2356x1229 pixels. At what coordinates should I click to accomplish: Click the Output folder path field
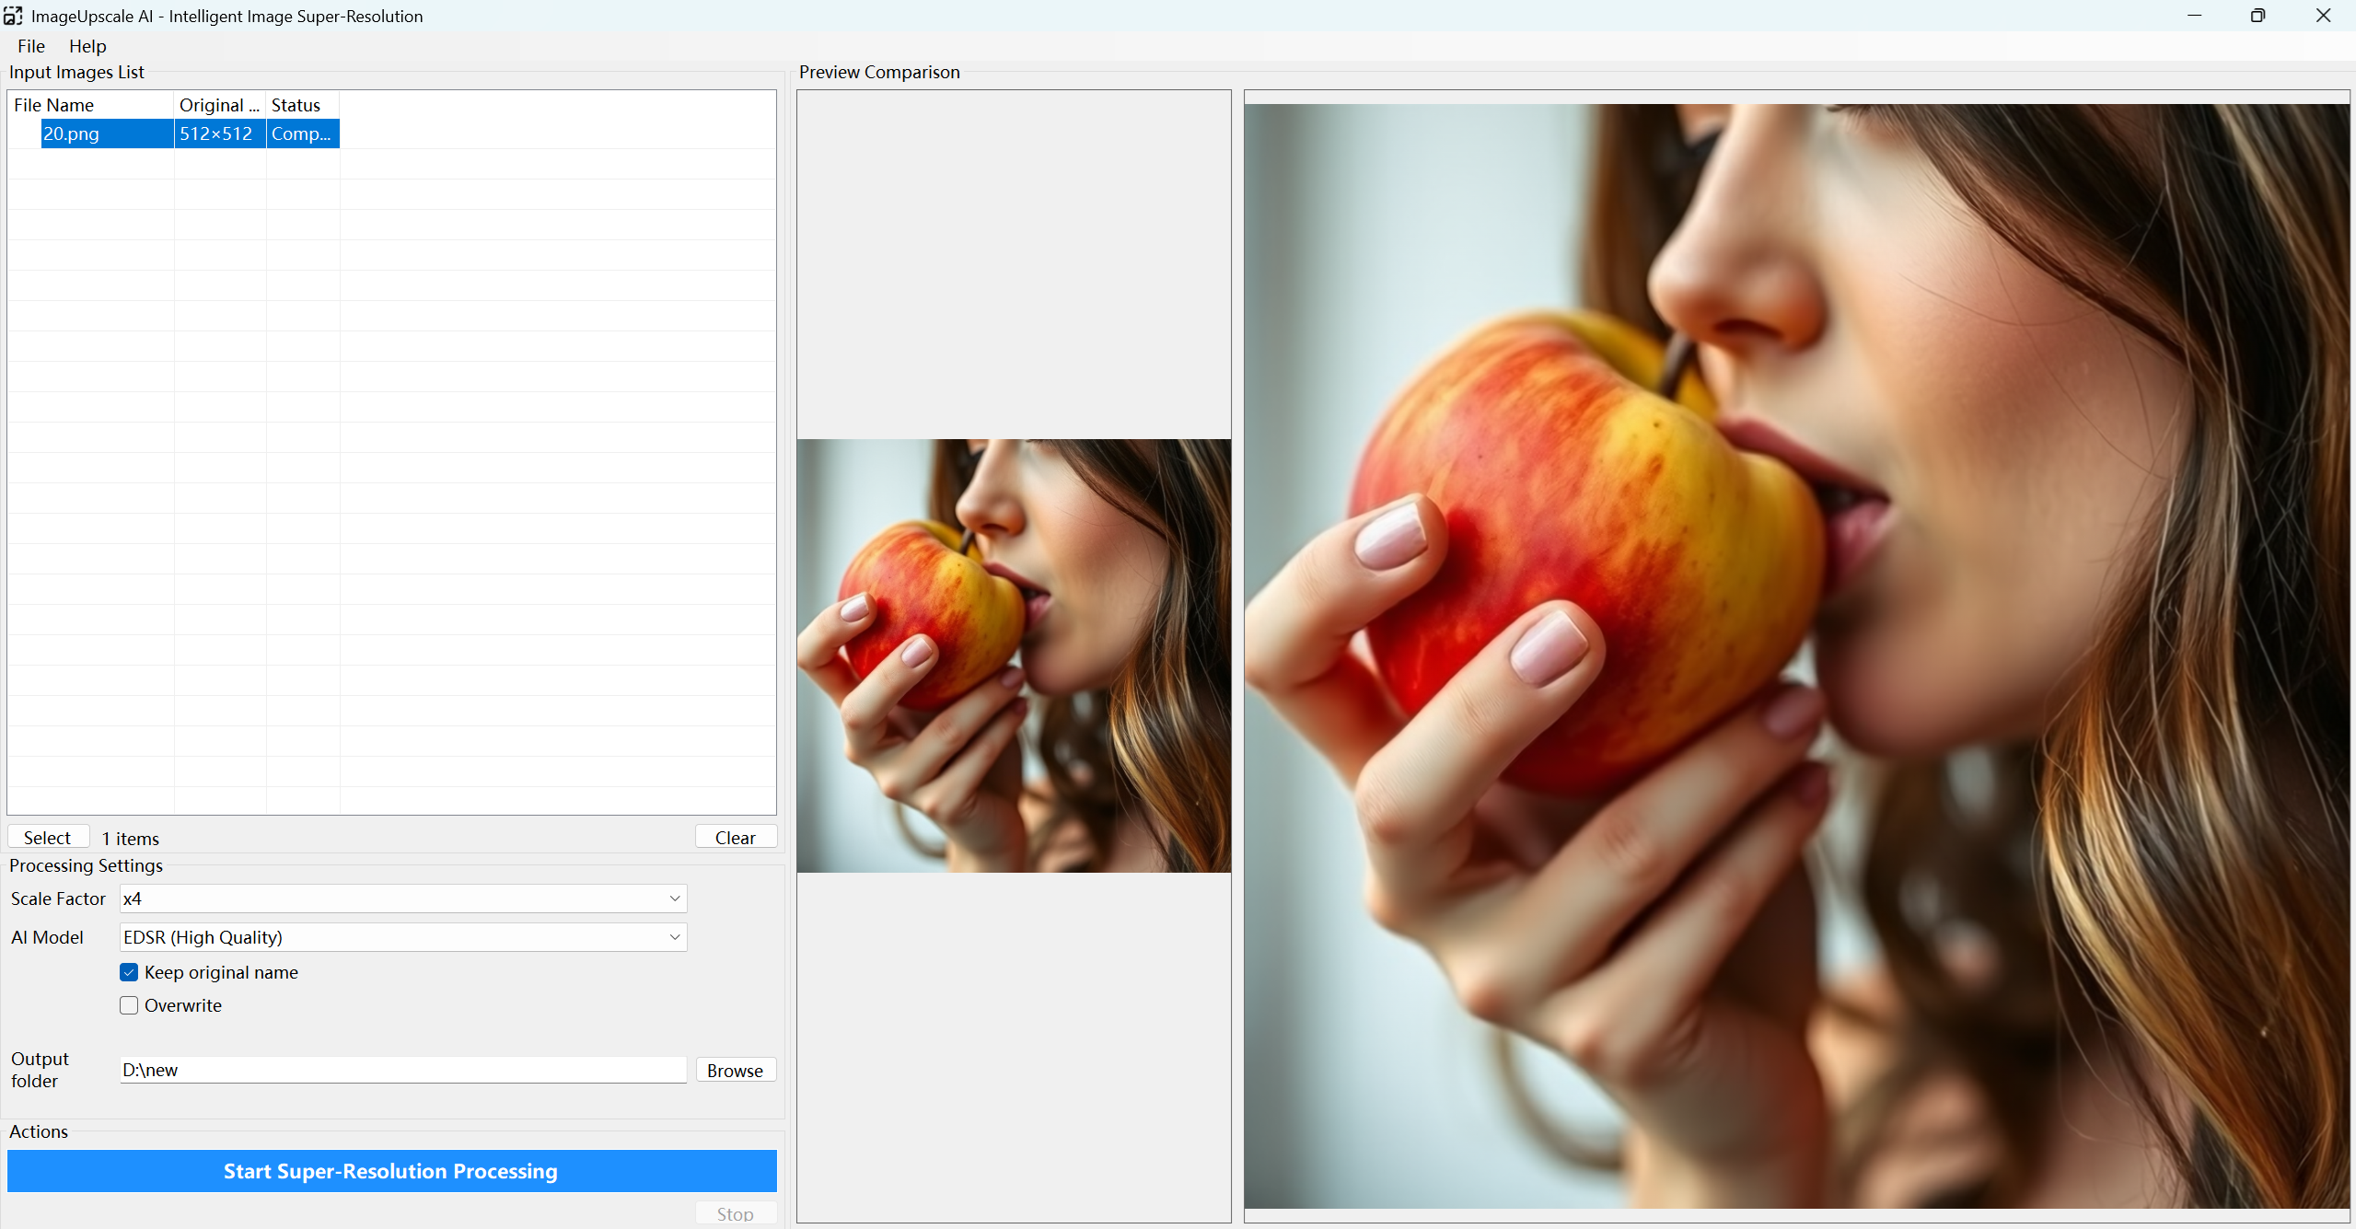[x=401, y=1070]
